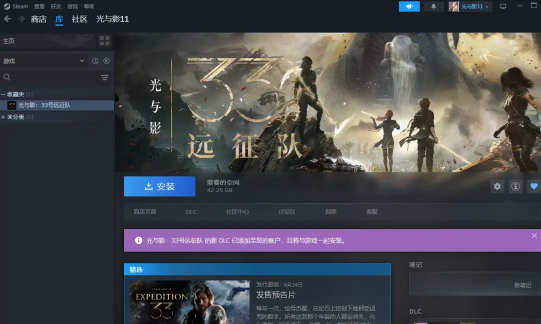The width and height of the screenshot is (541, 324).
Task: Open notifications bell
Action: [433, 6]
